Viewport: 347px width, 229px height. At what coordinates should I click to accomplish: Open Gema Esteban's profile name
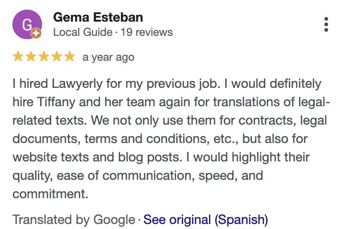tap(98, 17)
